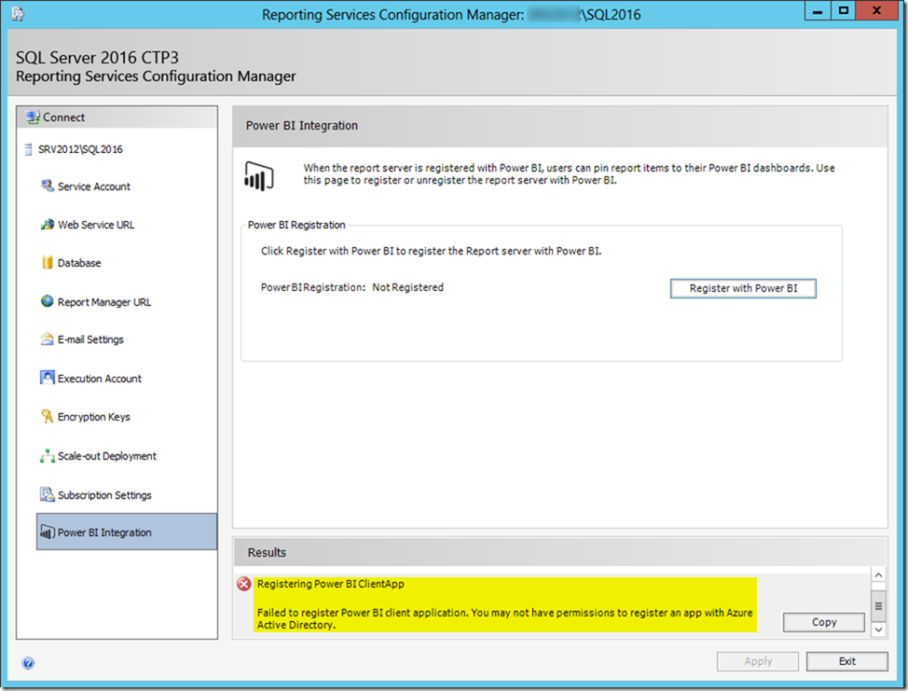
Task: Click the Report Manager URL globe icon
Action: [48, 301]
